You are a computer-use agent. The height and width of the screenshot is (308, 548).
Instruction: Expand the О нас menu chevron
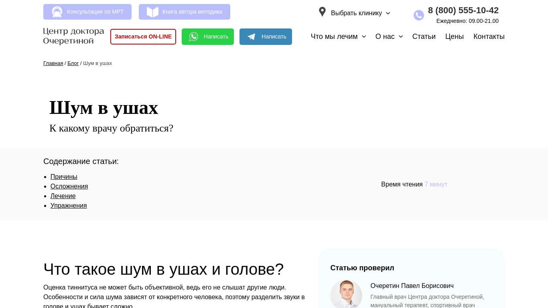pos(400,36)
